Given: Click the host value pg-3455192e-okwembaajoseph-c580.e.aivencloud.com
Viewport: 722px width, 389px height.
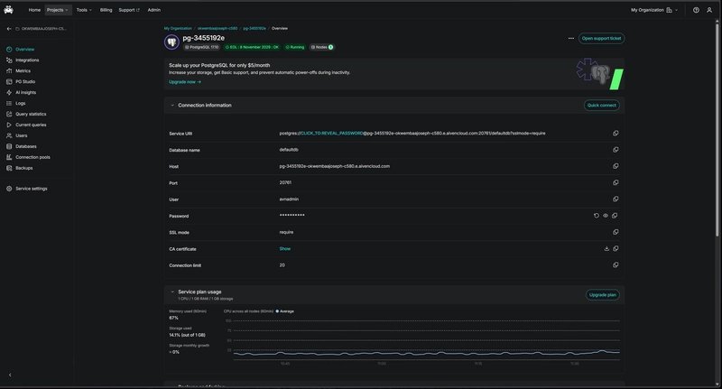Looking at the screenshot, I should click(334, 166).
